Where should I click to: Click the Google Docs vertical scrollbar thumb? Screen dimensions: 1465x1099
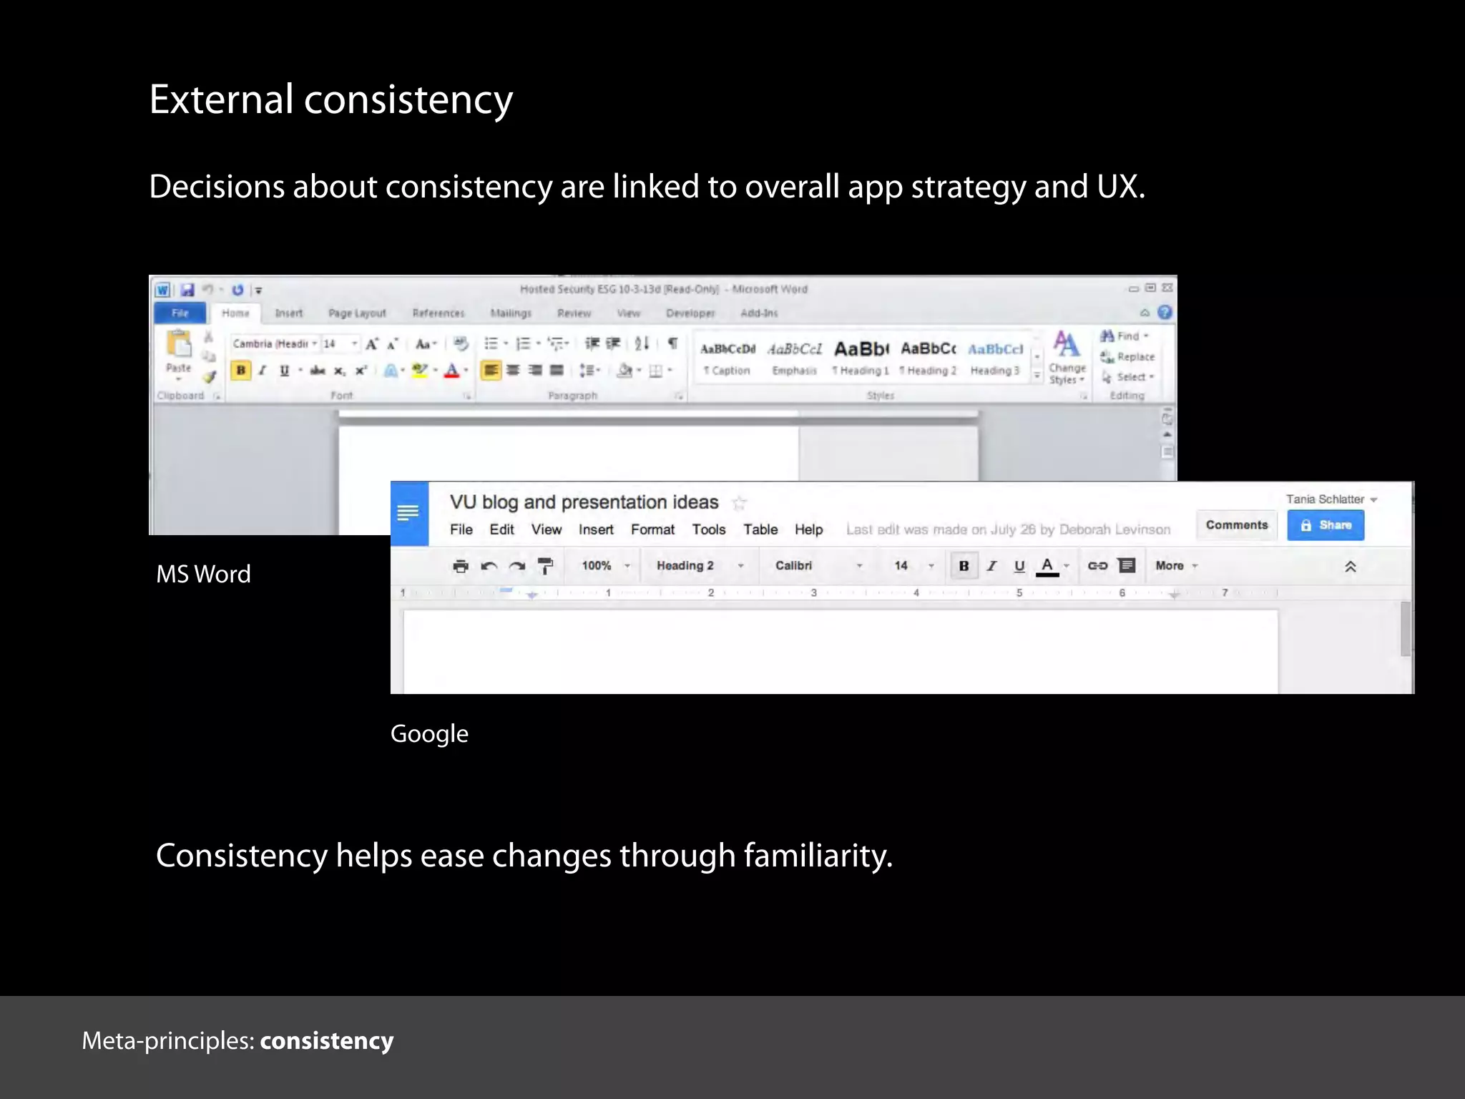click(1406, 629)
